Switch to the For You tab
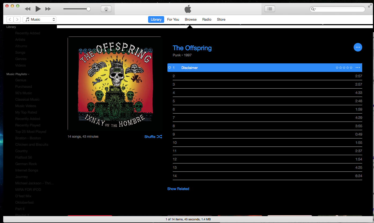 click(173, 19)
